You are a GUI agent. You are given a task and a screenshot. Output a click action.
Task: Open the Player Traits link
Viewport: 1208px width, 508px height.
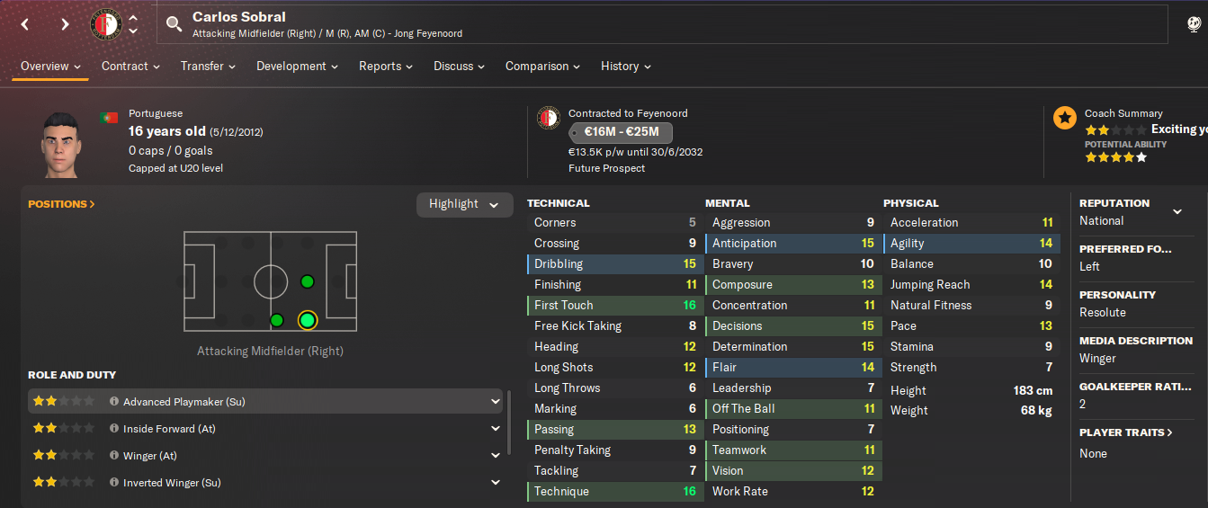coord(1126,432)
